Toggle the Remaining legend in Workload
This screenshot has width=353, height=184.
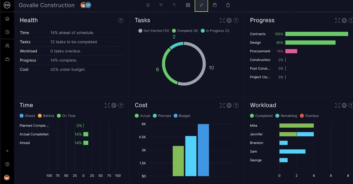(286, 116)
